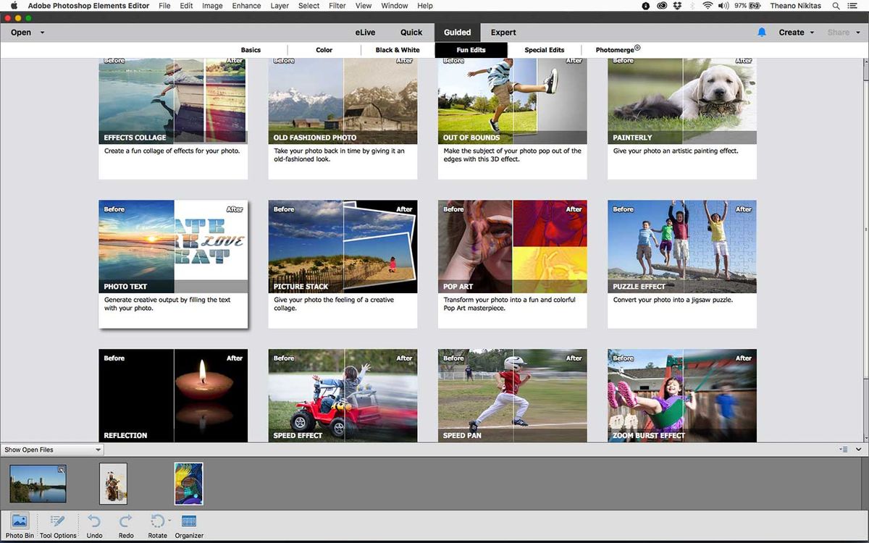Undo the last action

[x=94, y=521]
